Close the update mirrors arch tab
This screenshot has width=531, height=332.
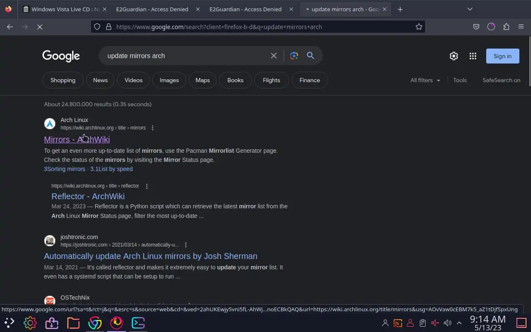[x=384, y=9]
